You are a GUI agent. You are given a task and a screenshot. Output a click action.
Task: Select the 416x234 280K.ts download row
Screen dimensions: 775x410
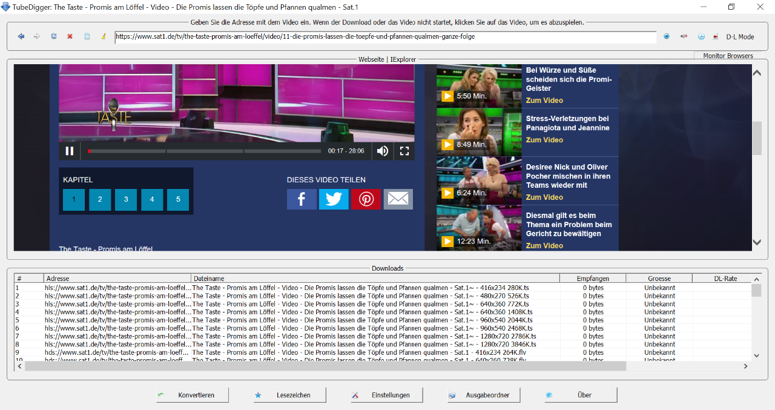pos(383,288)
